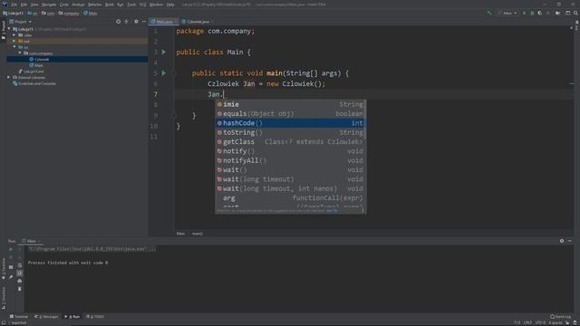Click the locate/scroll from source target icon
This screenshot has height=326, width=580.
(x=118, y=22)
